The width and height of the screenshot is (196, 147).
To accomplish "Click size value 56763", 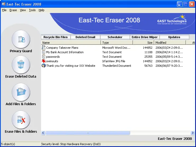I will coord(148,66).
